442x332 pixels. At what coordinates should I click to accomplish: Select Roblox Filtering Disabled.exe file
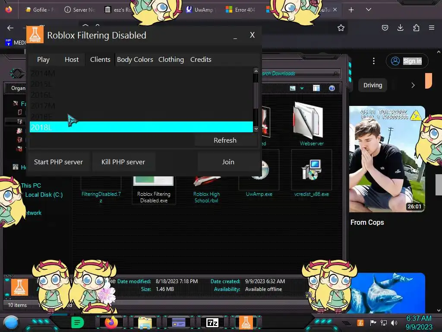click(x=154, y=190)
